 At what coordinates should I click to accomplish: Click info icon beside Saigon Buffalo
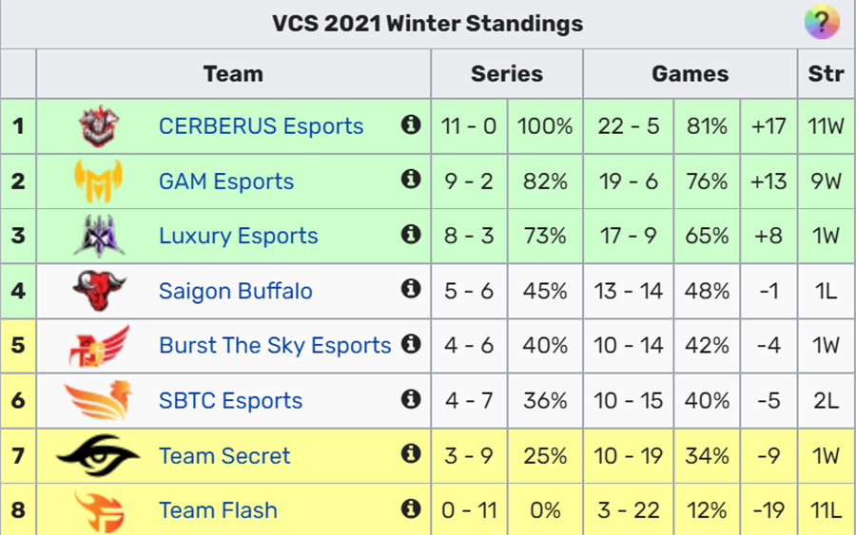coord(411,289)
